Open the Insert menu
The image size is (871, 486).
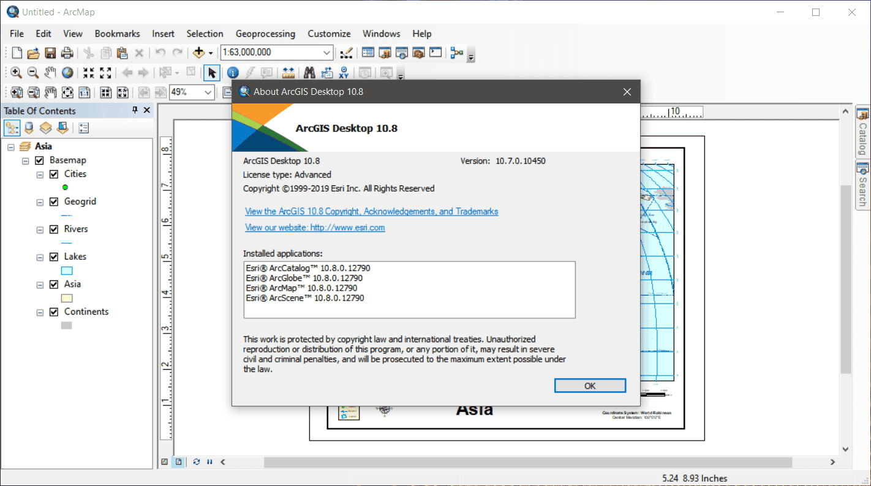tap(164, 34)
